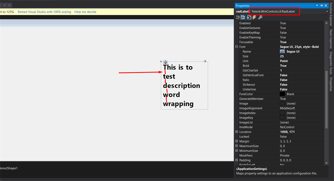
Task: Click the 'Help me decide' link
Action: [85, 12]
